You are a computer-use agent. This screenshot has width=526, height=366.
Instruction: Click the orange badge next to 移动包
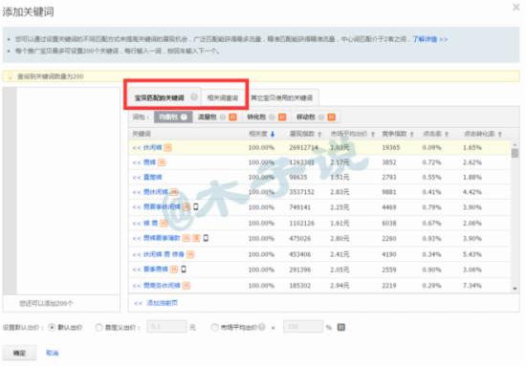[x=332, y=117]
